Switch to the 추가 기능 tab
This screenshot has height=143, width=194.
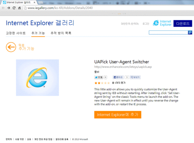38,33
